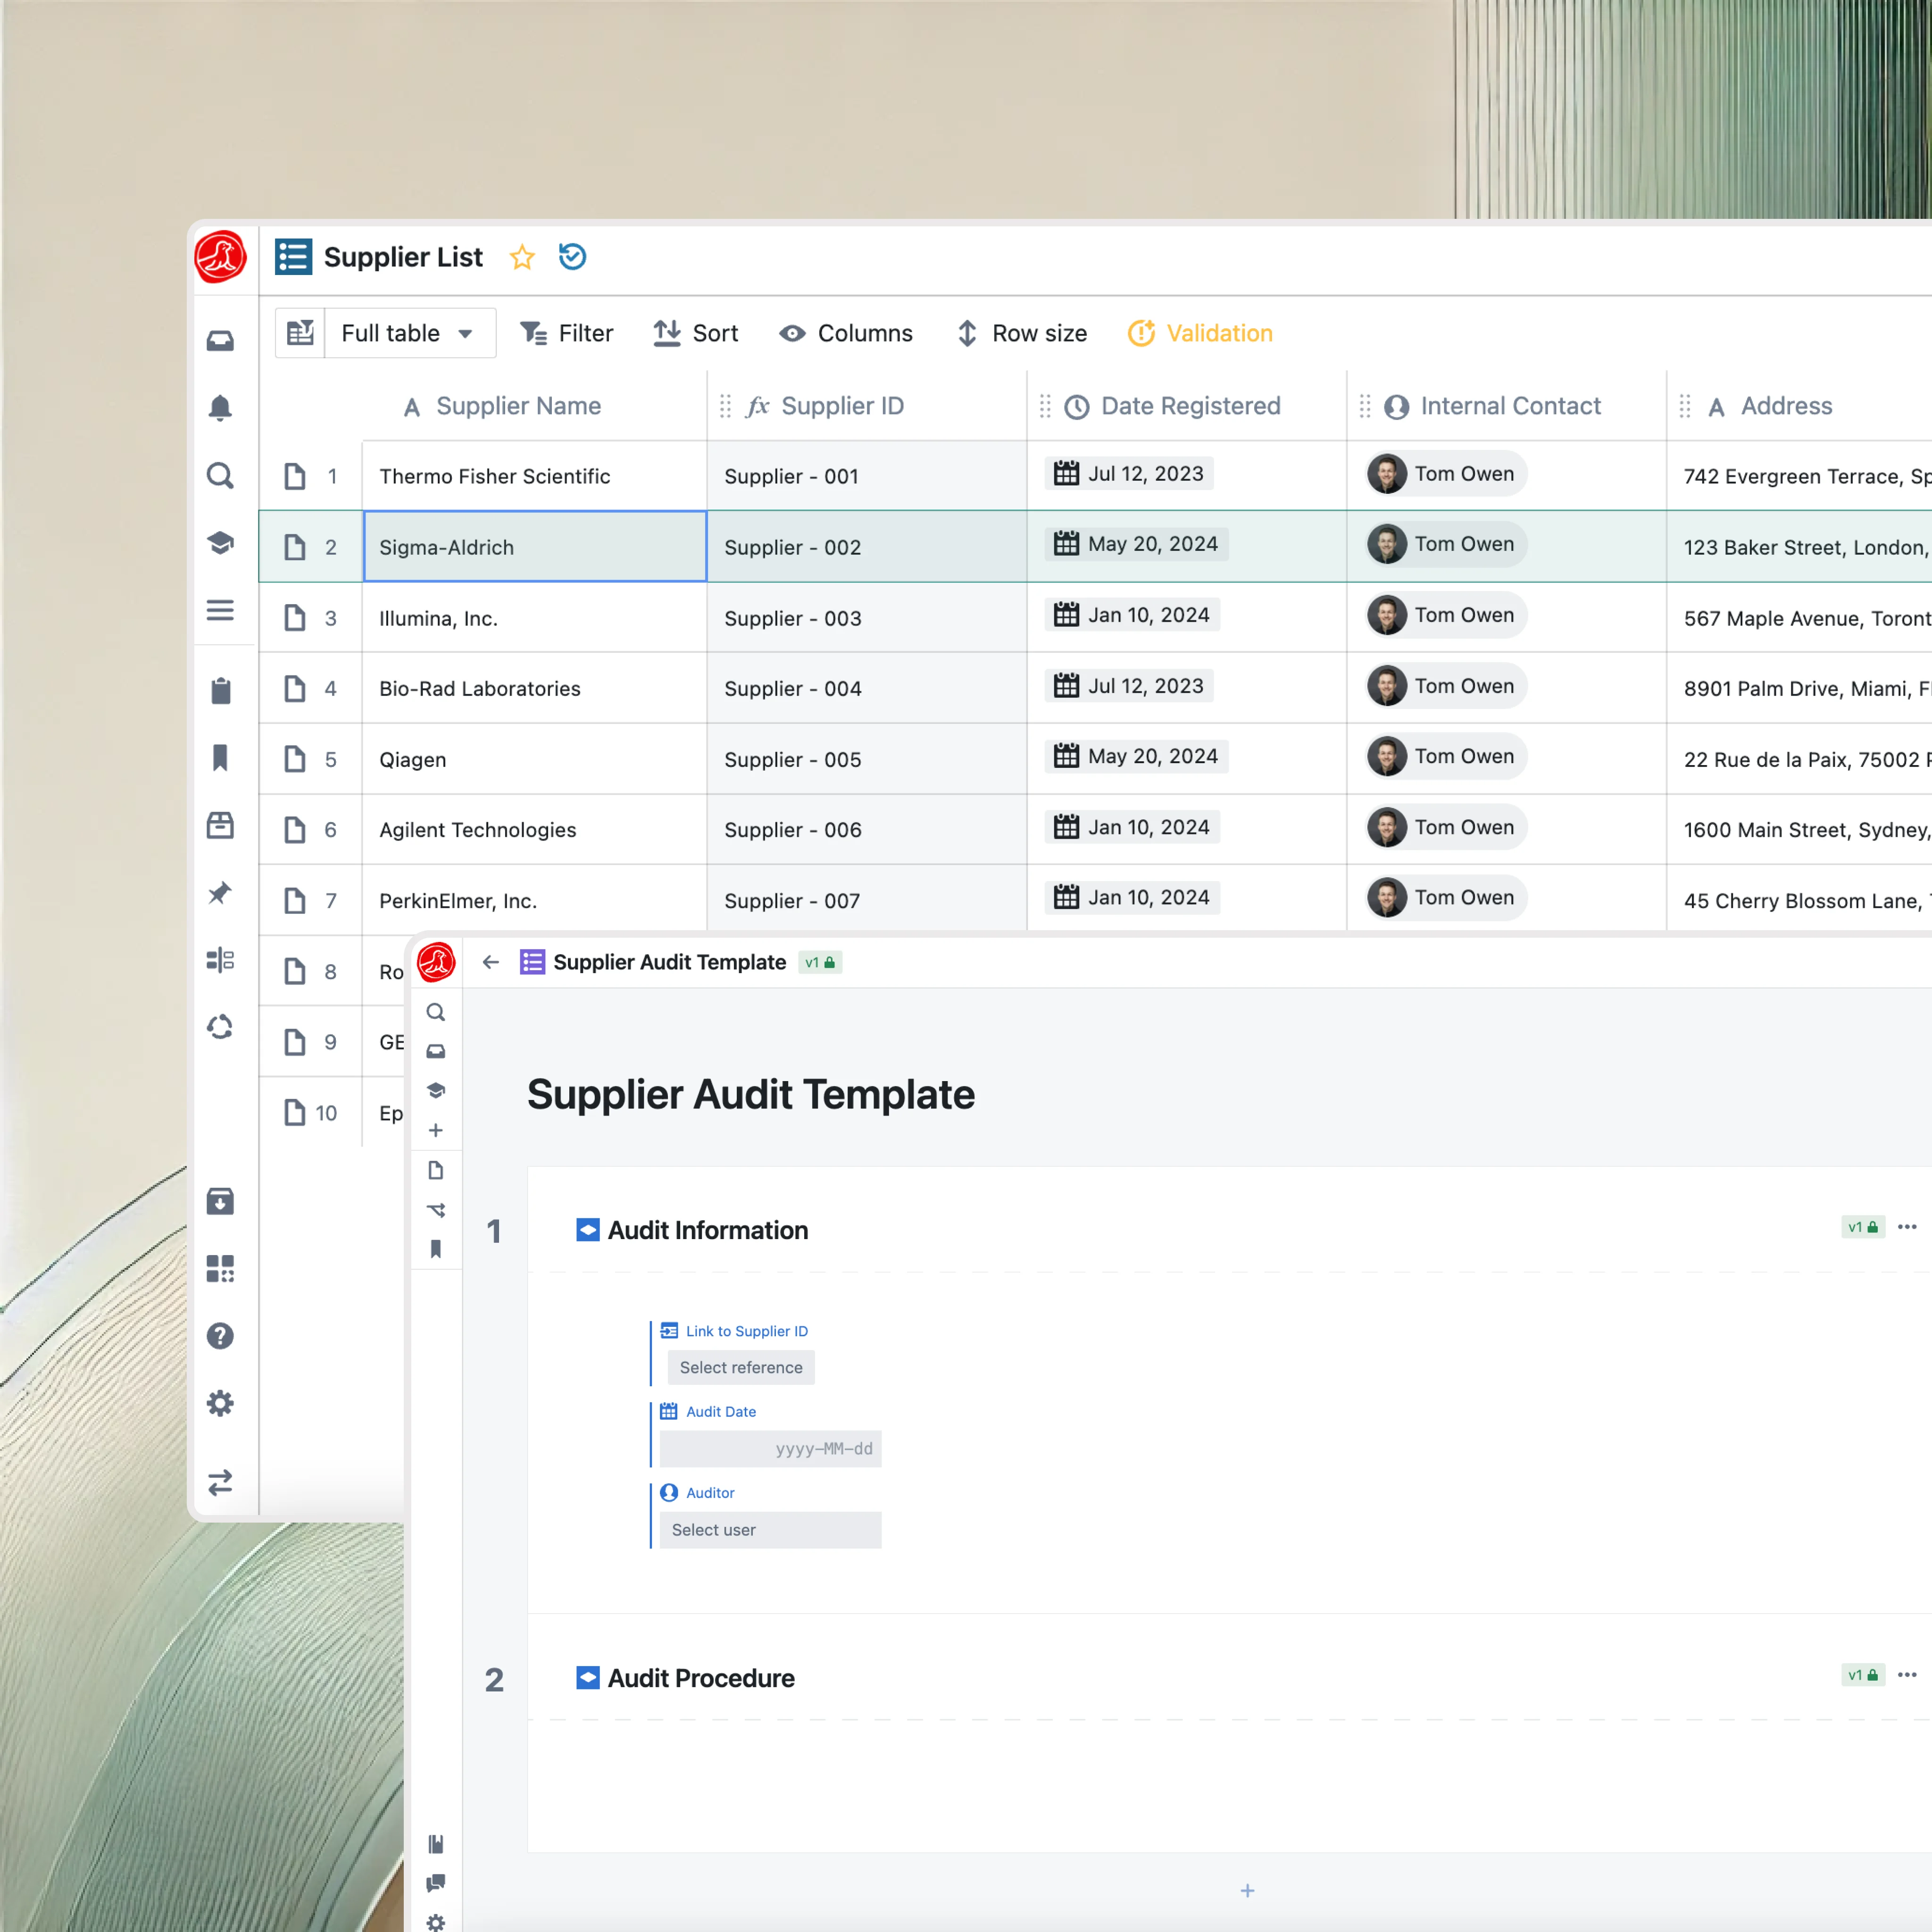Click the help question mark icon
Image resolution: width=1932 pixels, height=1932 pixels.
[220, 1336]
